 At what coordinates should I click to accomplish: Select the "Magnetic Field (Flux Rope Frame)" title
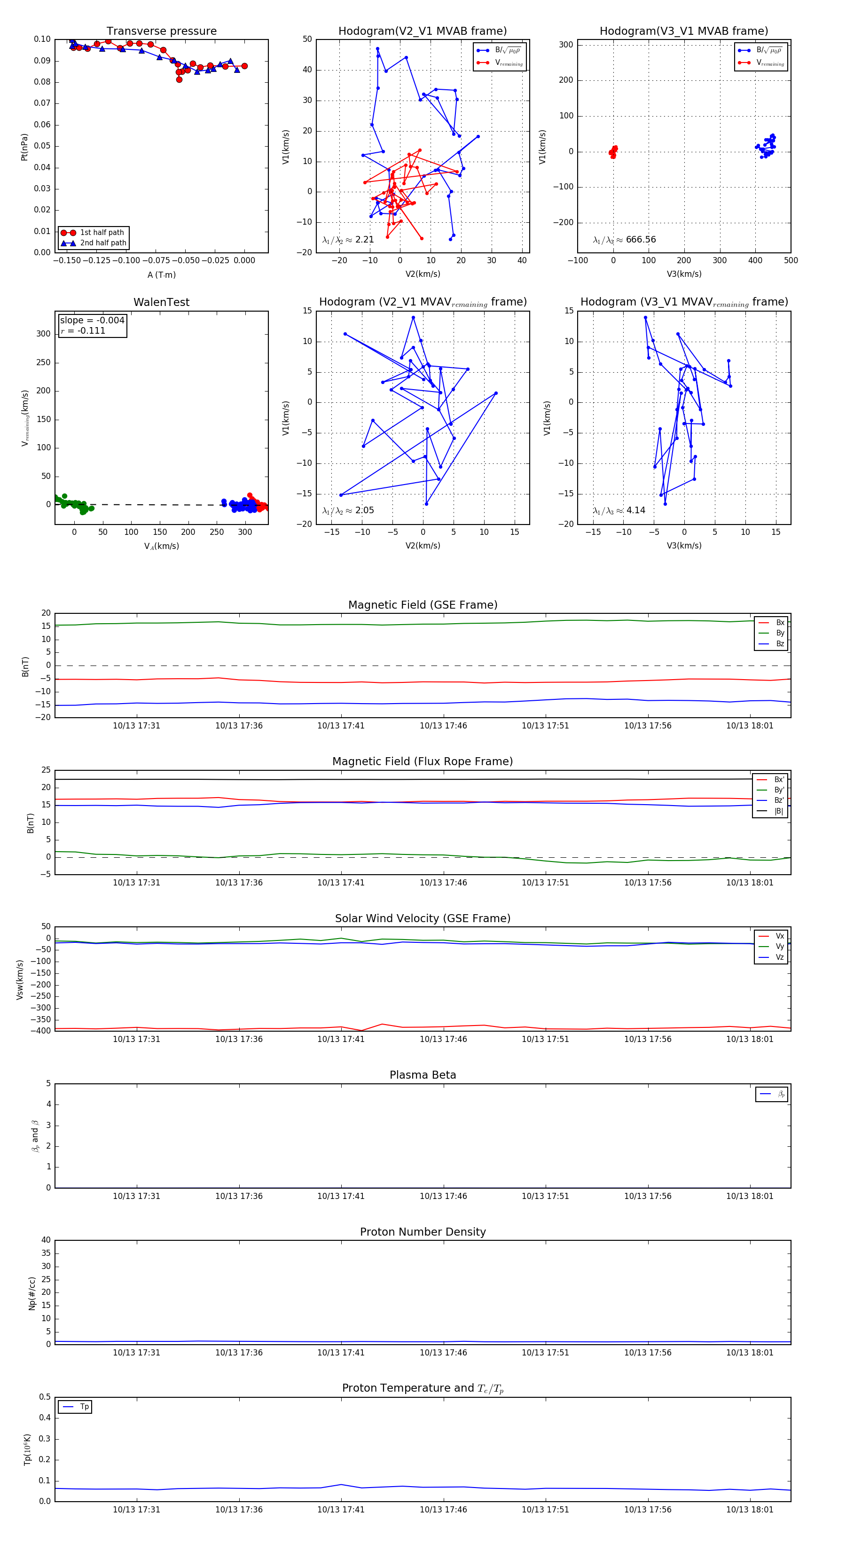[x=423, y=762]
